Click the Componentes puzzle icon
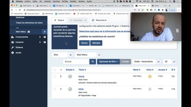191x107 pixels. [13, 37]
